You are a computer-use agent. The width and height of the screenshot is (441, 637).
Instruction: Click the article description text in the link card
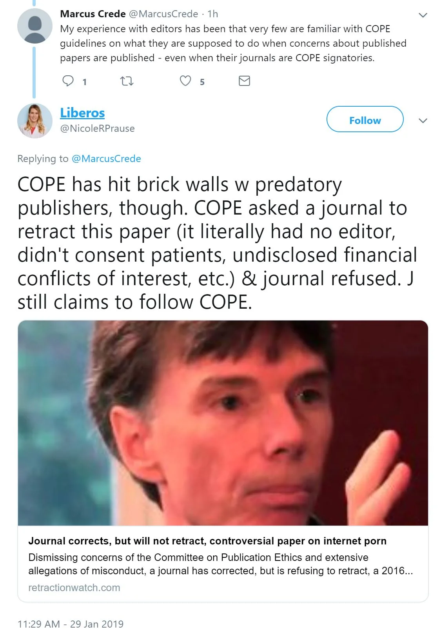pyautogui.click(x=220, y=564)
